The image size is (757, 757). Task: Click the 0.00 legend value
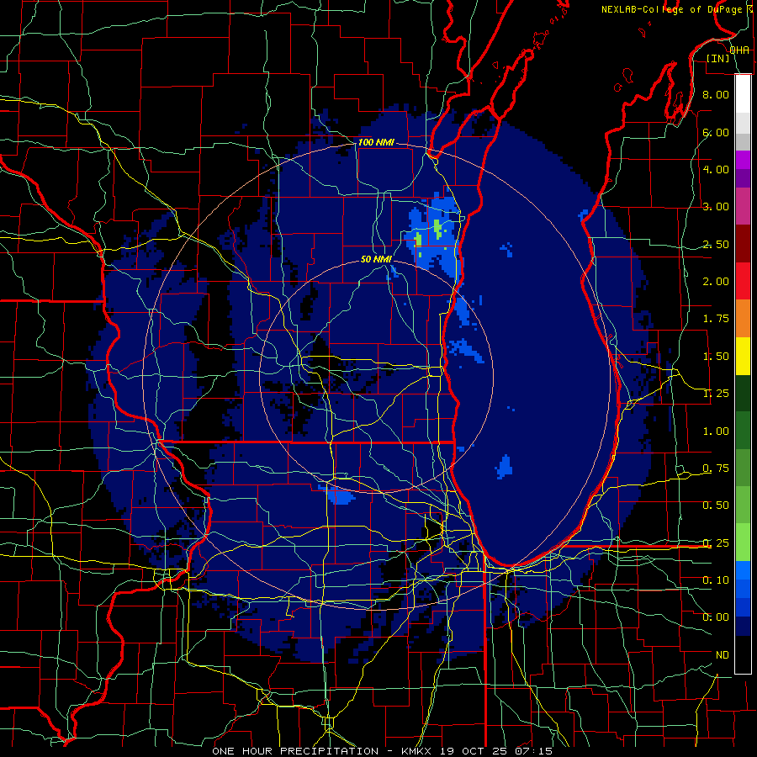click(x=716, y=617)
